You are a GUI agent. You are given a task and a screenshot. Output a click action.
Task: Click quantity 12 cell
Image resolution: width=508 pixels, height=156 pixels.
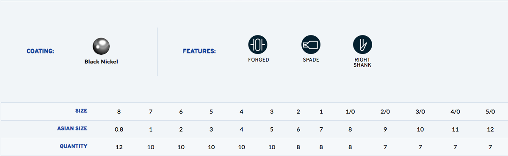tap(119, 147)
